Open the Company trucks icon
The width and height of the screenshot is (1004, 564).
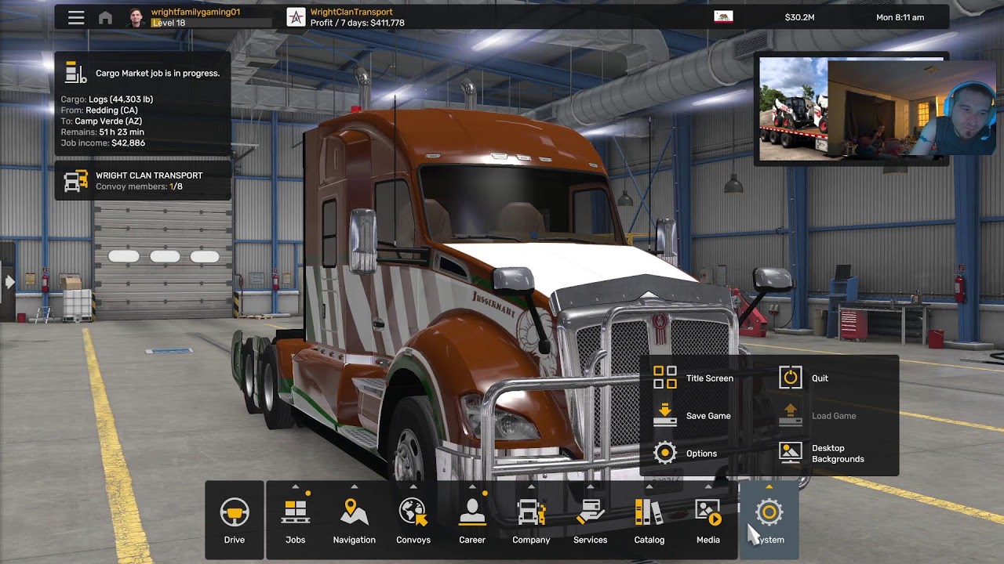coord(531,512)
